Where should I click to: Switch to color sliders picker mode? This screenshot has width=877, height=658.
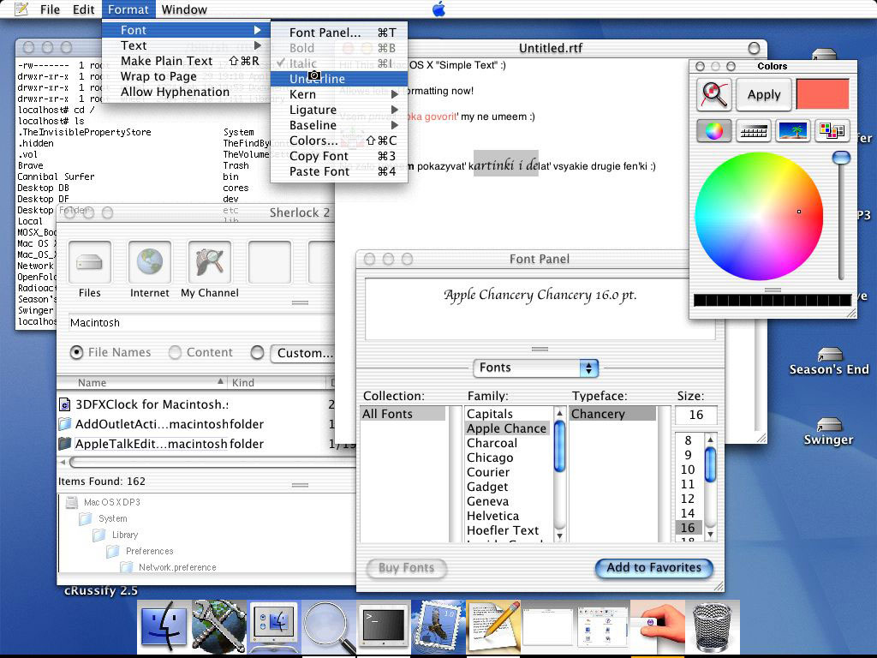click(x=754, y=131)
